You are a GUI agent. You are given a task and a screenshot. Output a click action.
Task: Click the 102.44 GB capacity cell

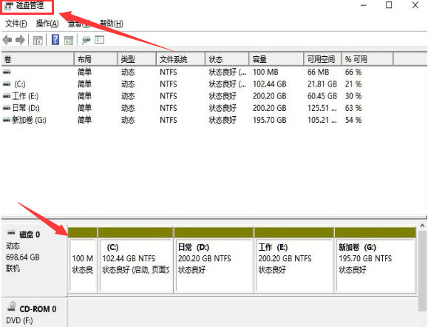tap(269, 84)
